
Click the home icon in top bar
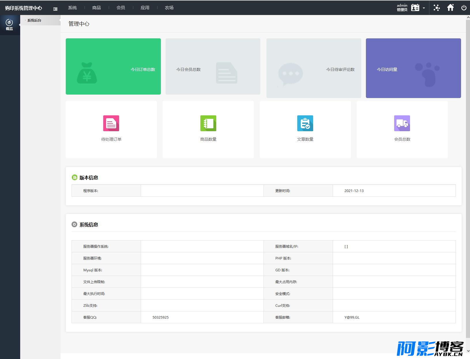pyautogui.click(x=450, y=7)
